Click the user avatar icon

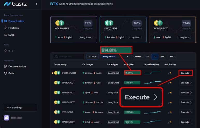(6, 118)
